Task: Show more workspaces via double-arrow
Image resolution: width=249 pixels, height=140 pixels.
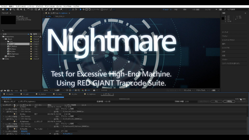Action: click(216, 10)
